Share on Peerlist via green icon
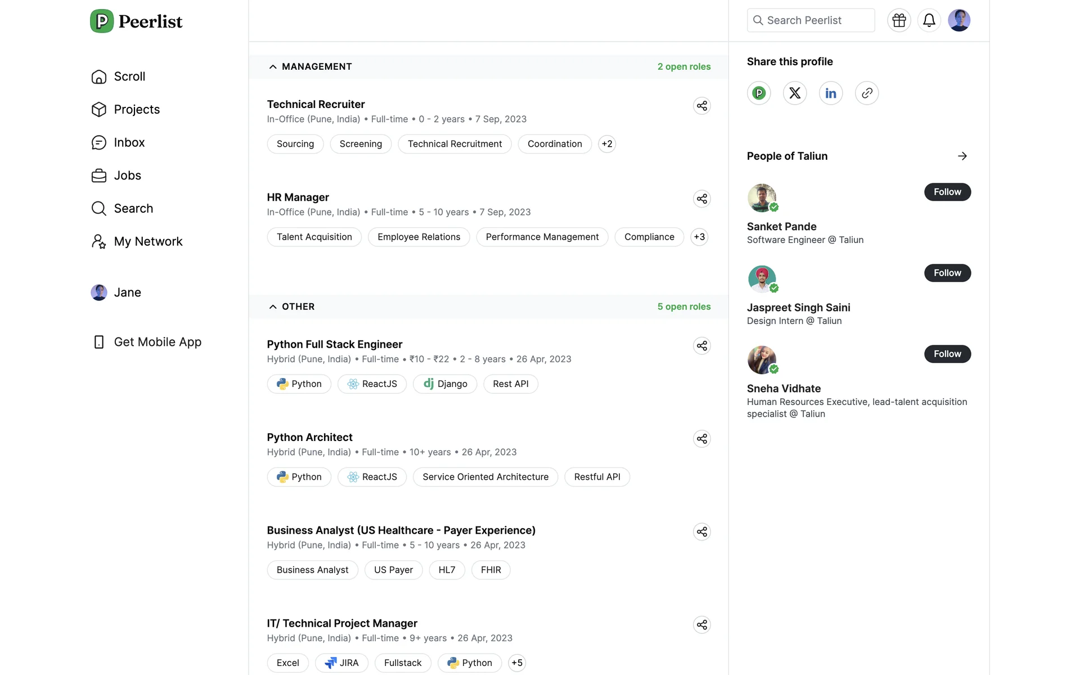 coord(758,93)
